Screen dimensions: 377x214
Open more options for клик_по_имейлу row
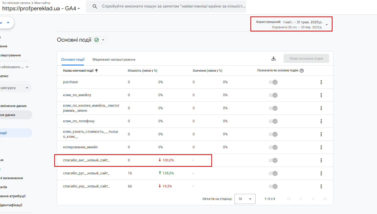[x=321, y=95]
